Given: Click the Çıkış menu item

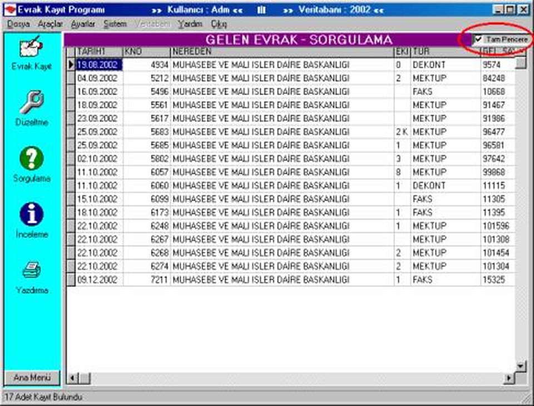Looking at the screenshot, I should 219,24.
